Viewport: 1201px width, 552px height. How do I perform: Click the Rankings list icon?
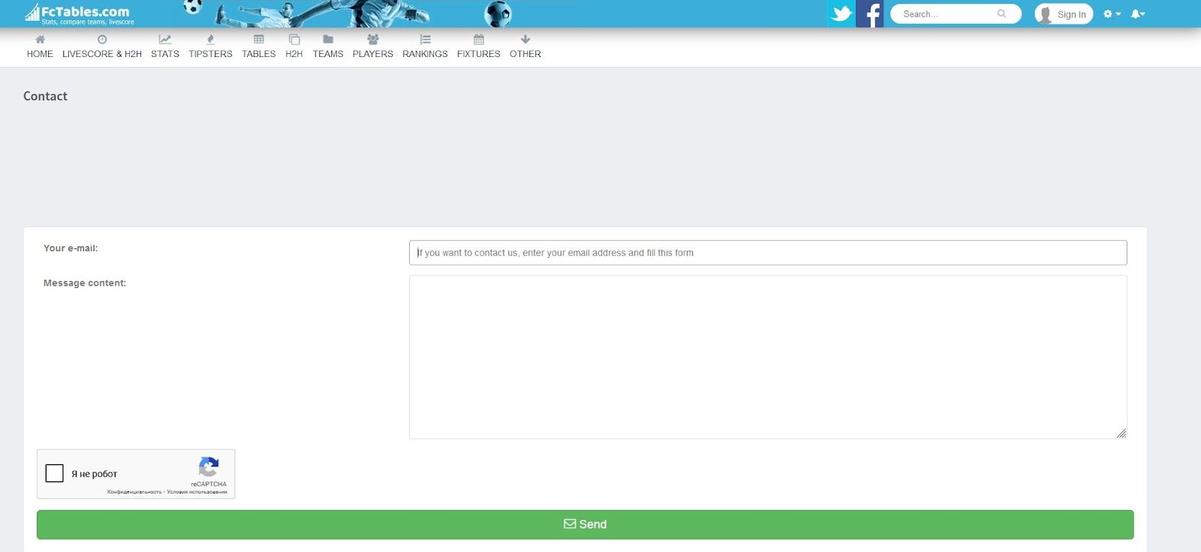425,39
